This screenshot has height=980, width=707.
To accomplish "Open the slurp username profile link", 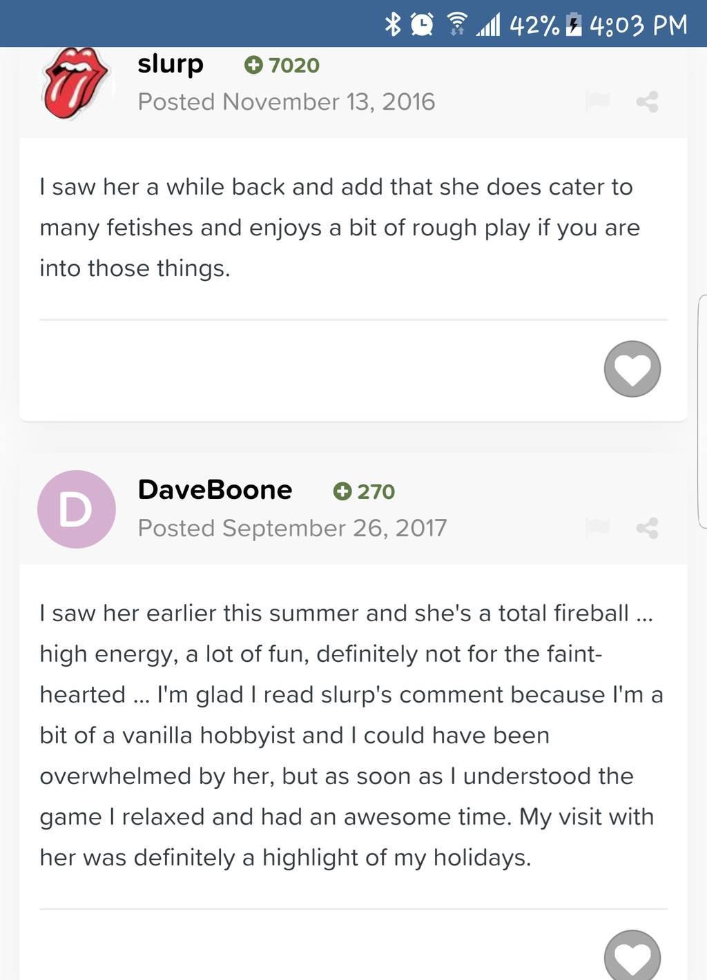I will pyautogui.click(x=171, y=64).
